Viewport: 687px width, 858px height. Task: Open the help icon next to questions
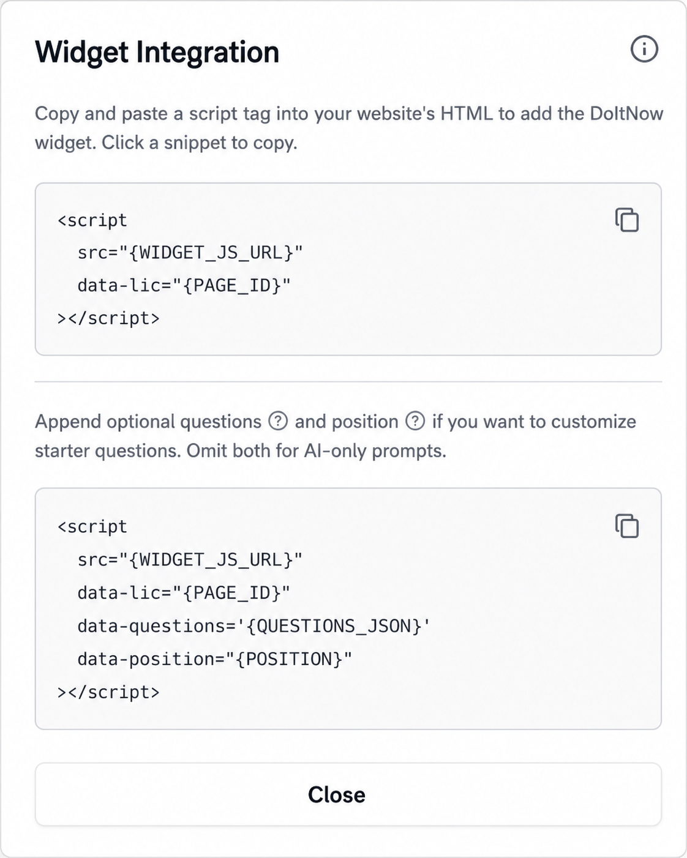tap(278, 421)
